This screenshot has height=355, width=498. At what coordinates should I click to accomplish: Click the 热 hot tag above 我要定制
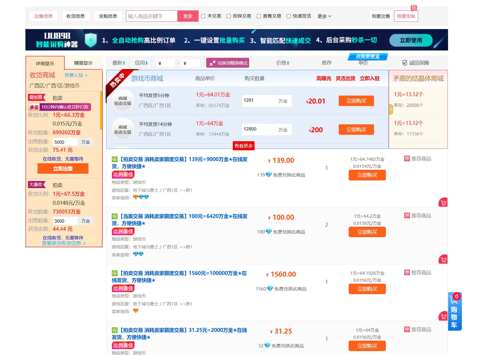click(x=414, y=8)
